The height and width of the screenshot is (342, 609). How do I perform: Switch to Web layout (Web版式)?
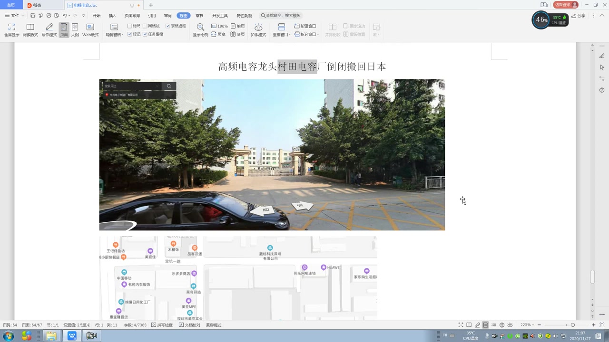point(90,30)
